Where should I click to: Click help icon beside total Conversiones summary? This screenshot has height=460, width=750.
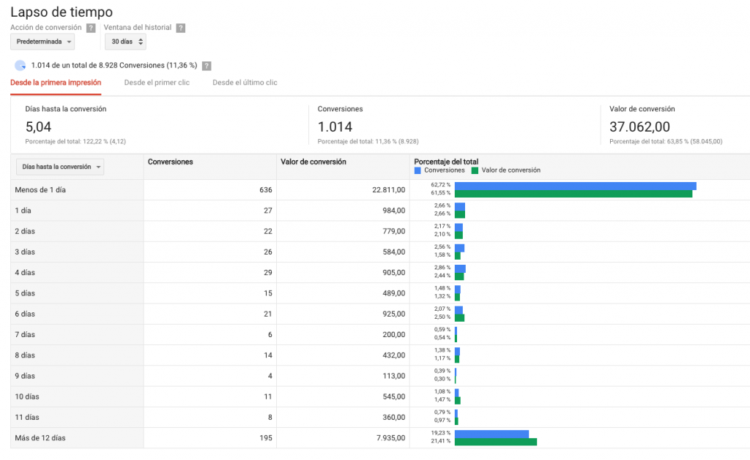(x=206, y=66)
